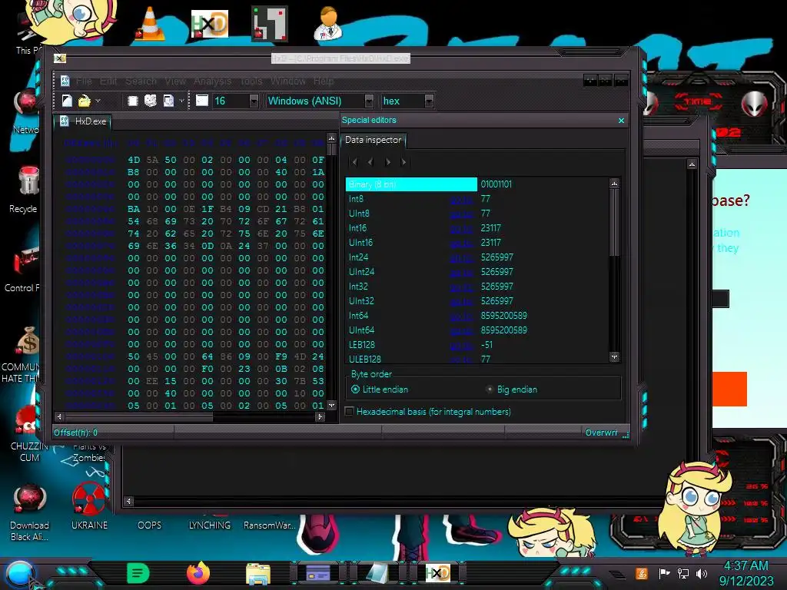The width and height of the screenshot is (787, 590).
Task: Expand the arrow next to Open folder icon
Action: 98,101
